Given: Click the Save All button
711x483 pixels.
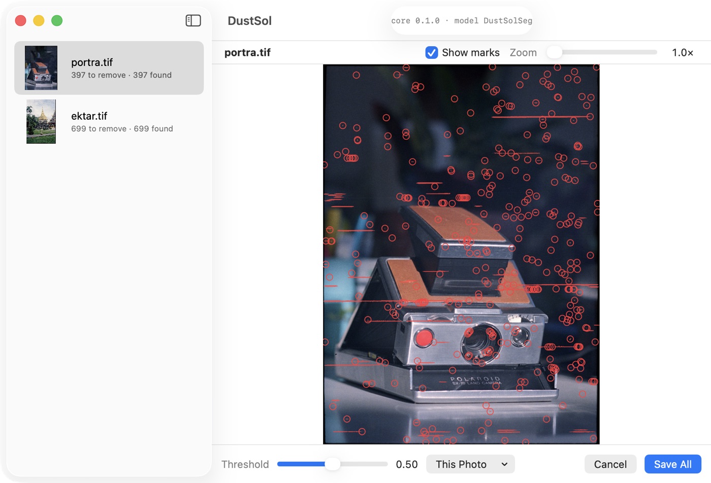Looking at the screenshot, I should [673, 464].
